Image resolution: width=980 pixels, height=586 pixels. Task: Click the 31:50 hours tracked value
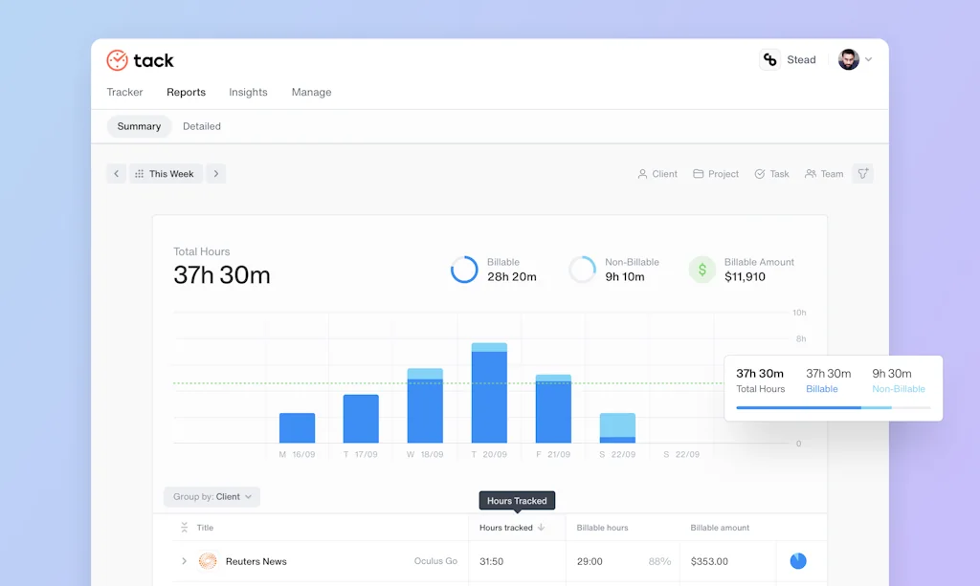(x=491, y=561)
